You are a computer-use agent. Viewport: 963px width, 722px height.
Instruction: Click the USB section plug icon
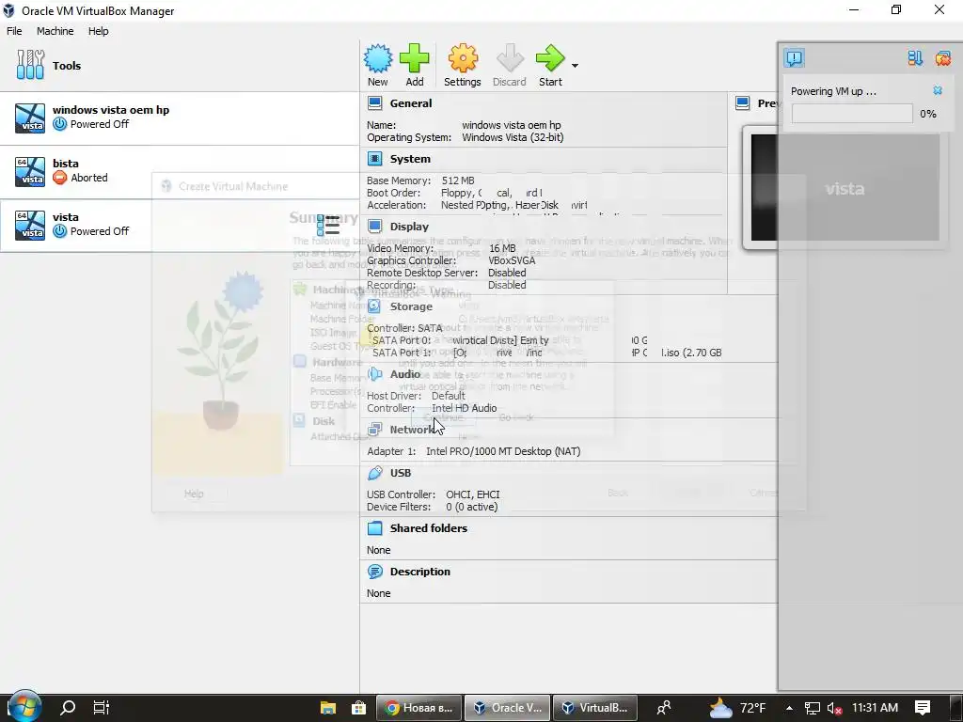pyautogui.click(x=374, y=473)
